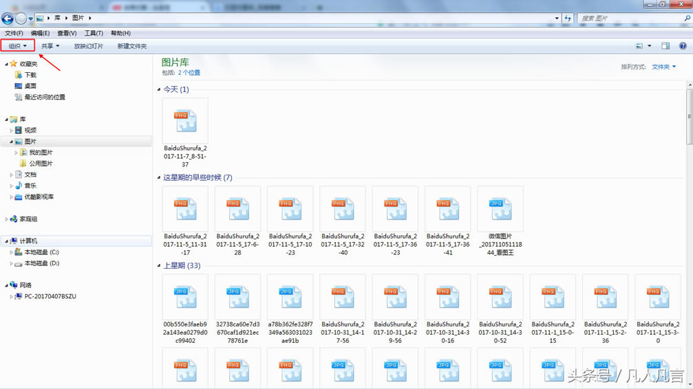Click the 2 个位置 link
693x389 pixels.
(x=189, y=72)
